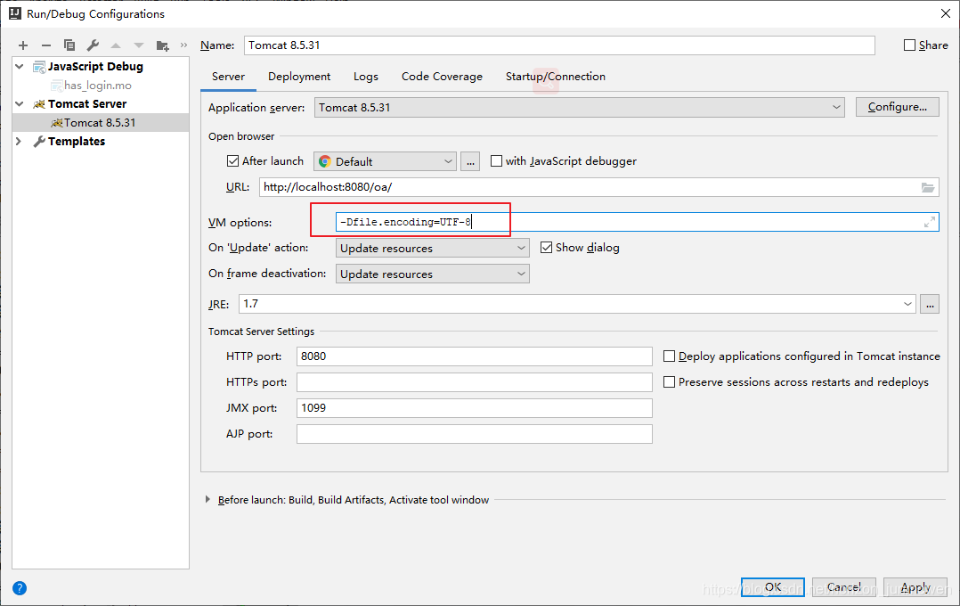This screenshot has height=606, width=960.
Task: Open On frame deactivation dropdown
Action: click(432, 274)
